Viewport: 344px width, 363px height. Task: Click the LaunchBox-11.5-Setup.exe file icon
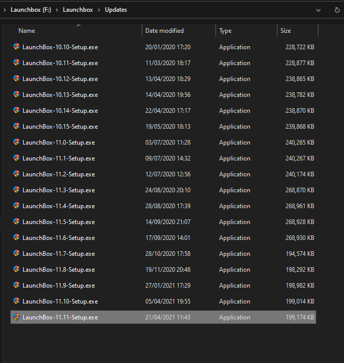pyautogui.click(x=16, y=221)
